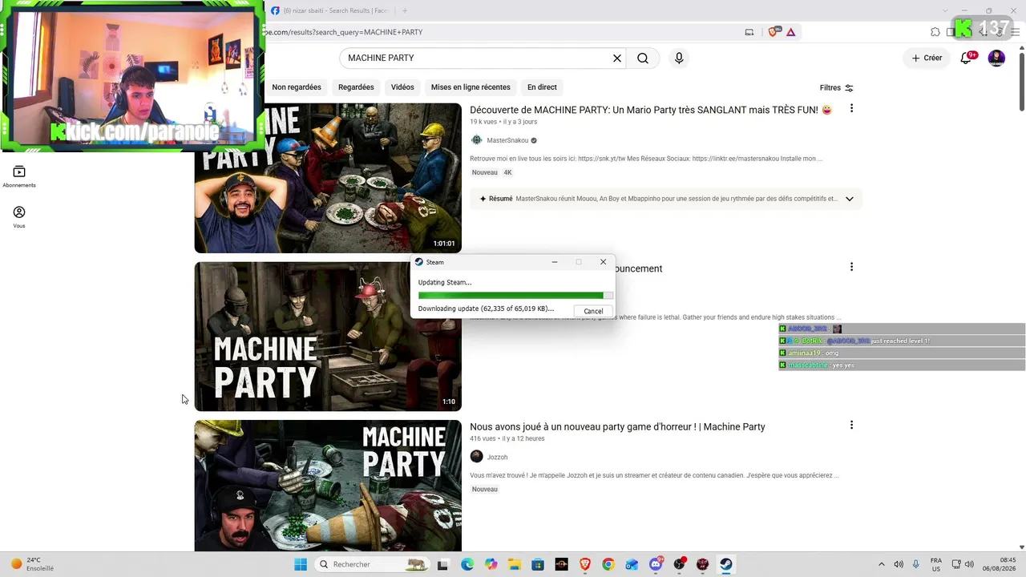
Task: Open the Filtres search filters
Action: coord(837,87)
